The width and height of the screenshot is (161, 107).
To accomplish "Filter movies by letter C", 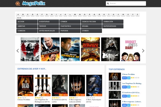I will click(28, 14).
